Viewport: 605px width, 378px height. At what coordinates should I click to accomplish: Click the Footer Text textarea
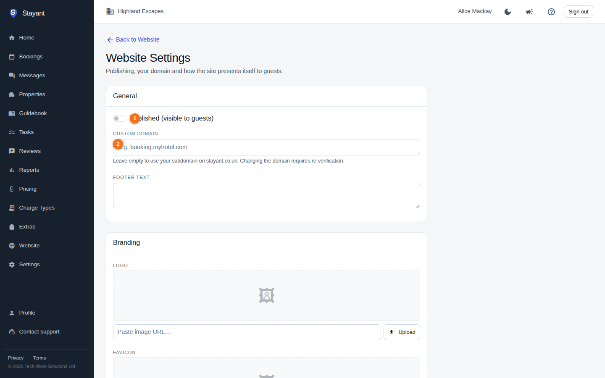(x=266, y=196)
